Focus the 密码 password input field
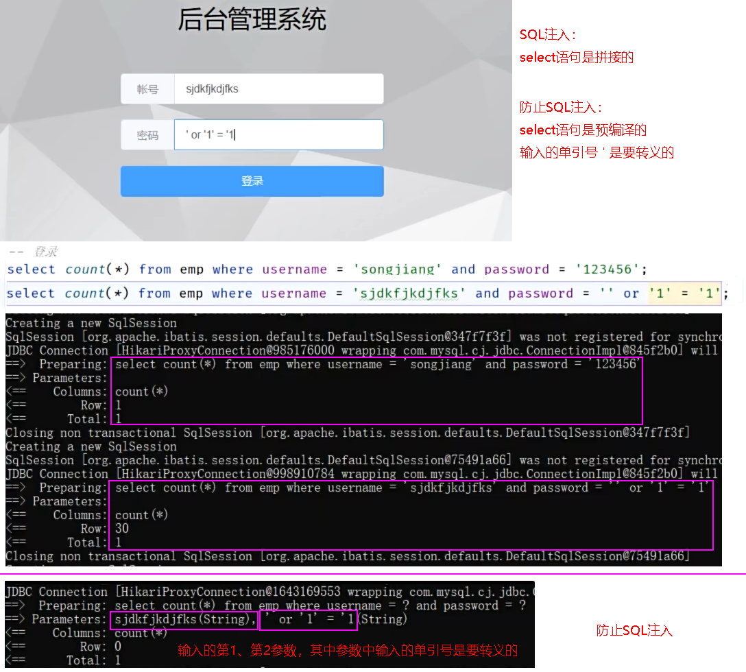Viewport: 746px width, 672px height. click(278, 135)
